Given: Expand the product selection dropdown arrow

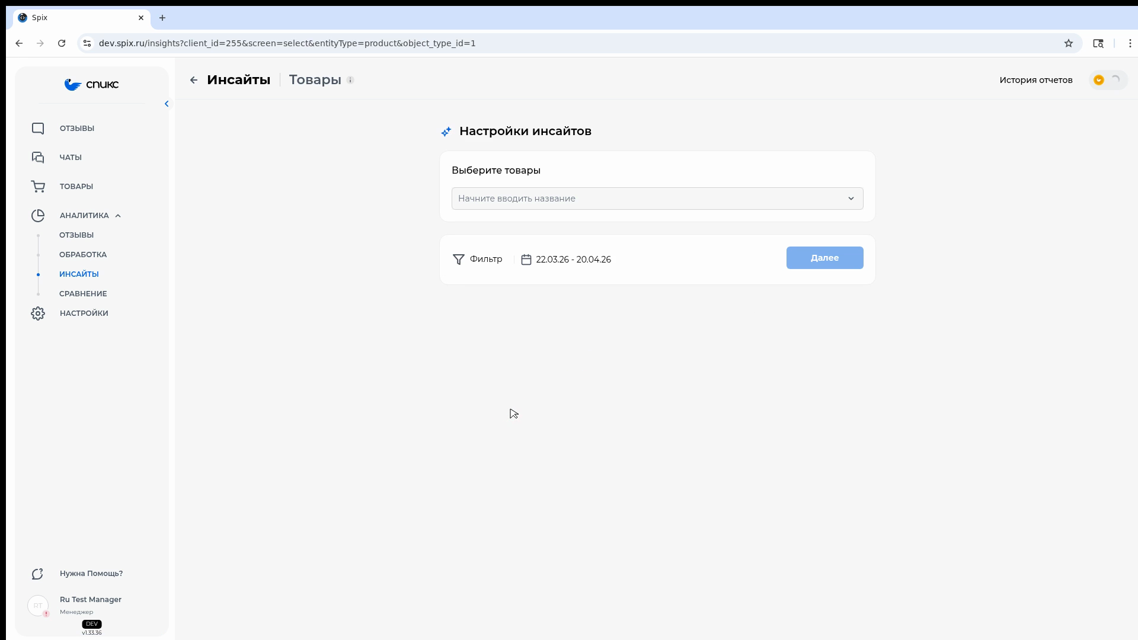Looking at the screenshot, I should coord(851,199).
